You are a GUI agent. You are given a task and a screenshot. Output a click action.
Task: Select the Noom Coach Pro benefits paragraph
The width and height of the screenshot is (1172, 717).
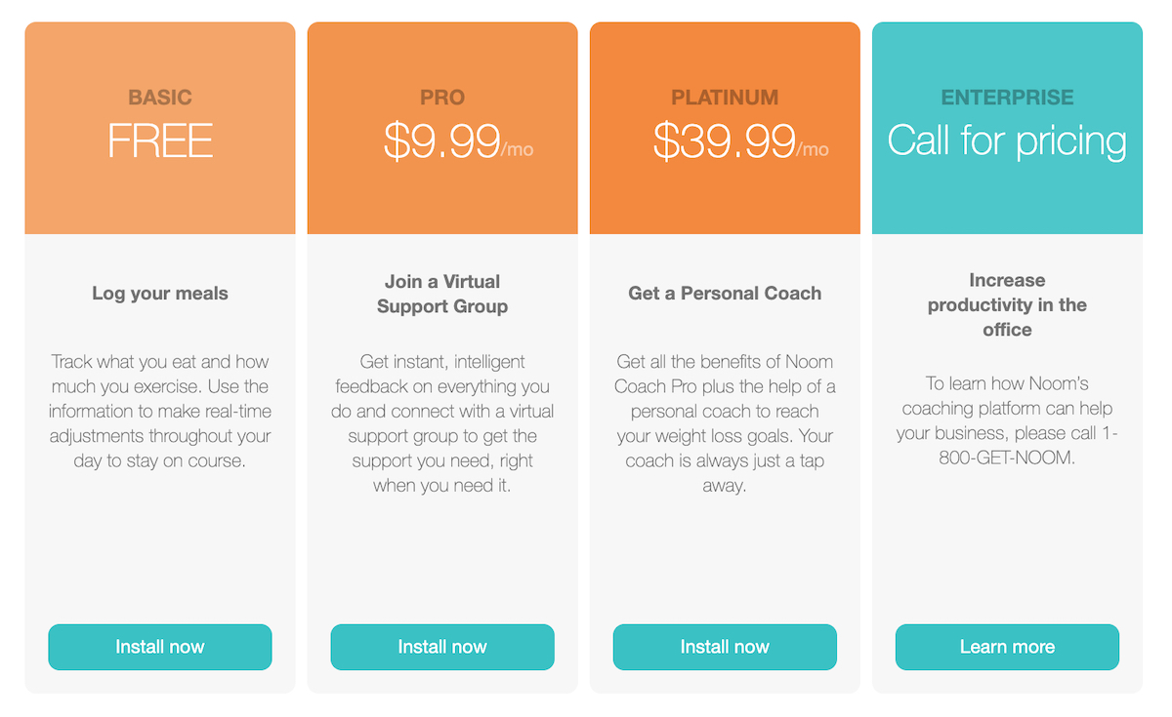click(725, 423)
